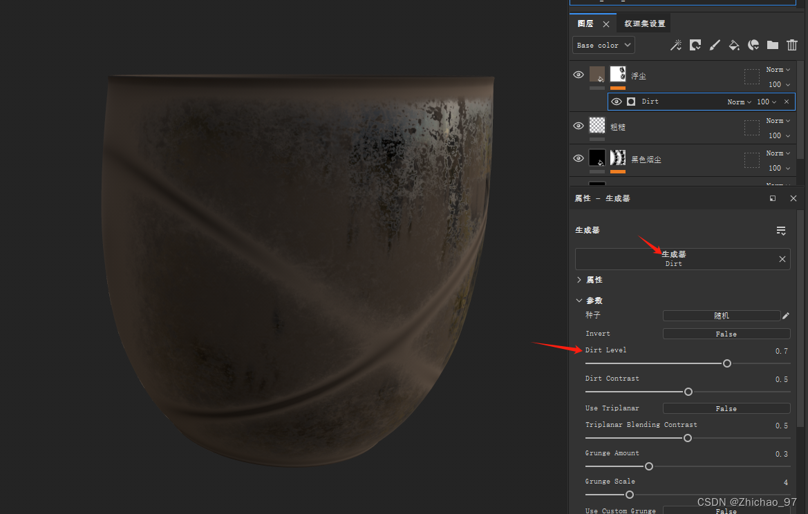Close the 图层 tab

point(606,24)
